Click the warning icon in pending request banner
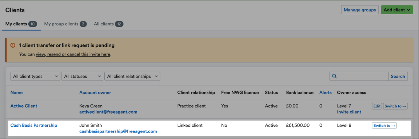 [x=13, y=45]
